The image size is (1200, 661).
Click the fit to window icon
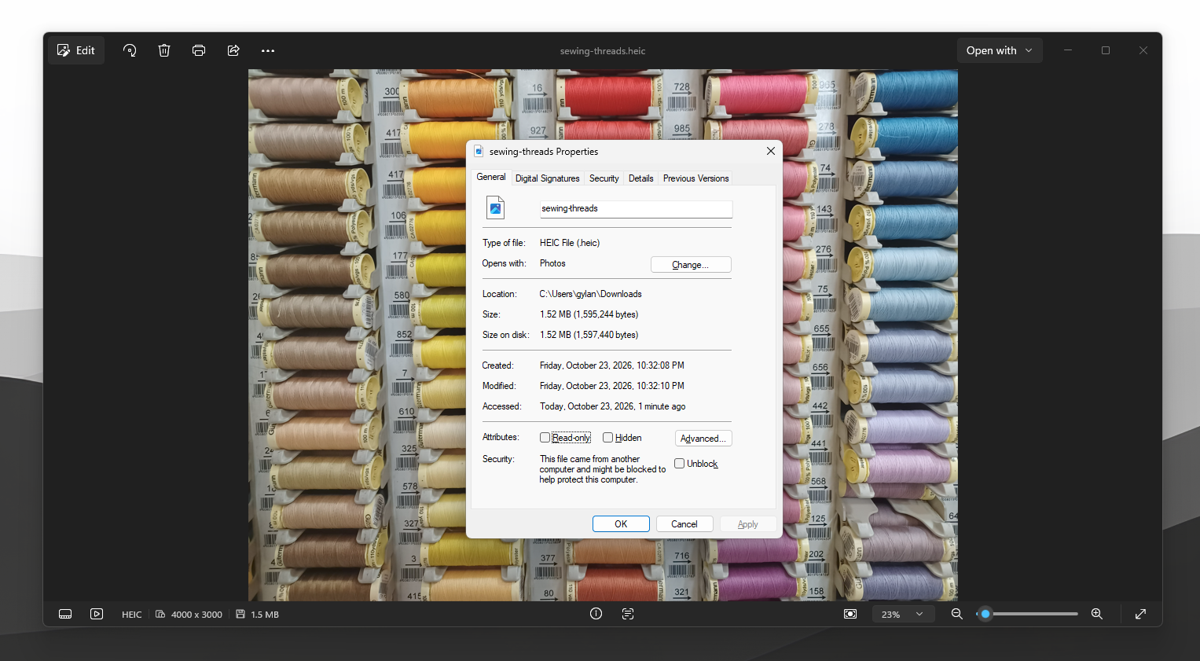850,614
